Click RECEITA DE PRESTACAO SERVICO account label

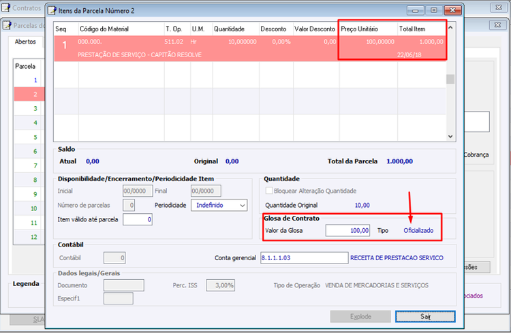click(x=397, y=257)
